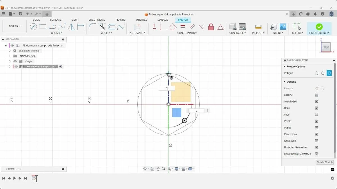Open the Change Parameters table icon
The image size is (337, 189).
click(x=242, y=27)
